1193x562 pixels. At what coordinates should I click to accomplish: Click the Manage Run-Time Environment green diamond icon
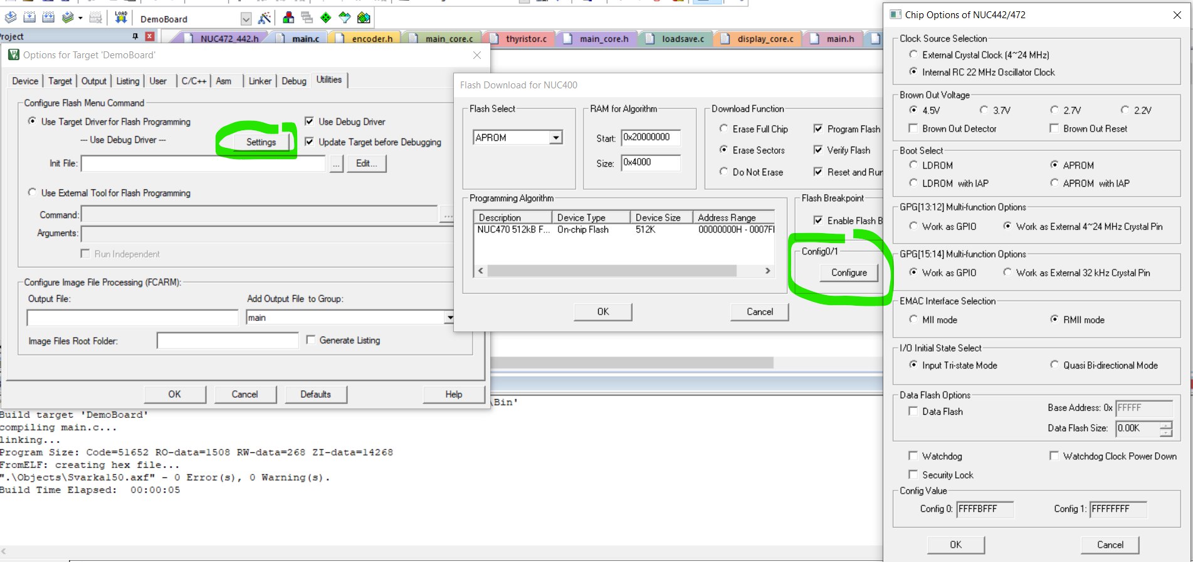[x=326, y=18]
